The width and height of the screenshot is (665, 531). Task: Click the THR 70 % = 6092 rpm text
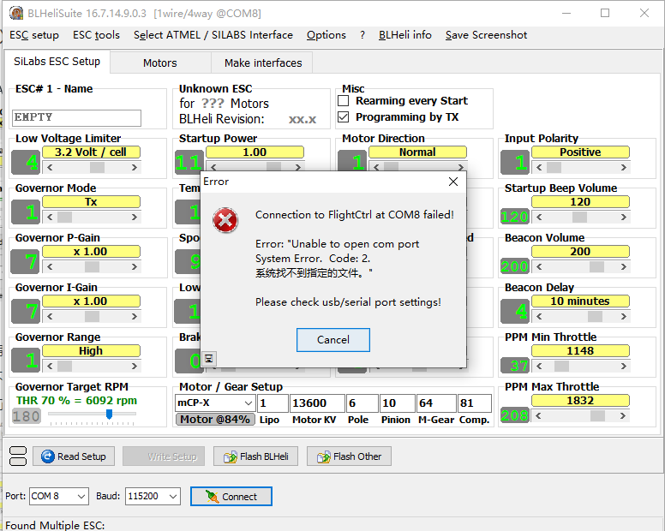(76, 401)
